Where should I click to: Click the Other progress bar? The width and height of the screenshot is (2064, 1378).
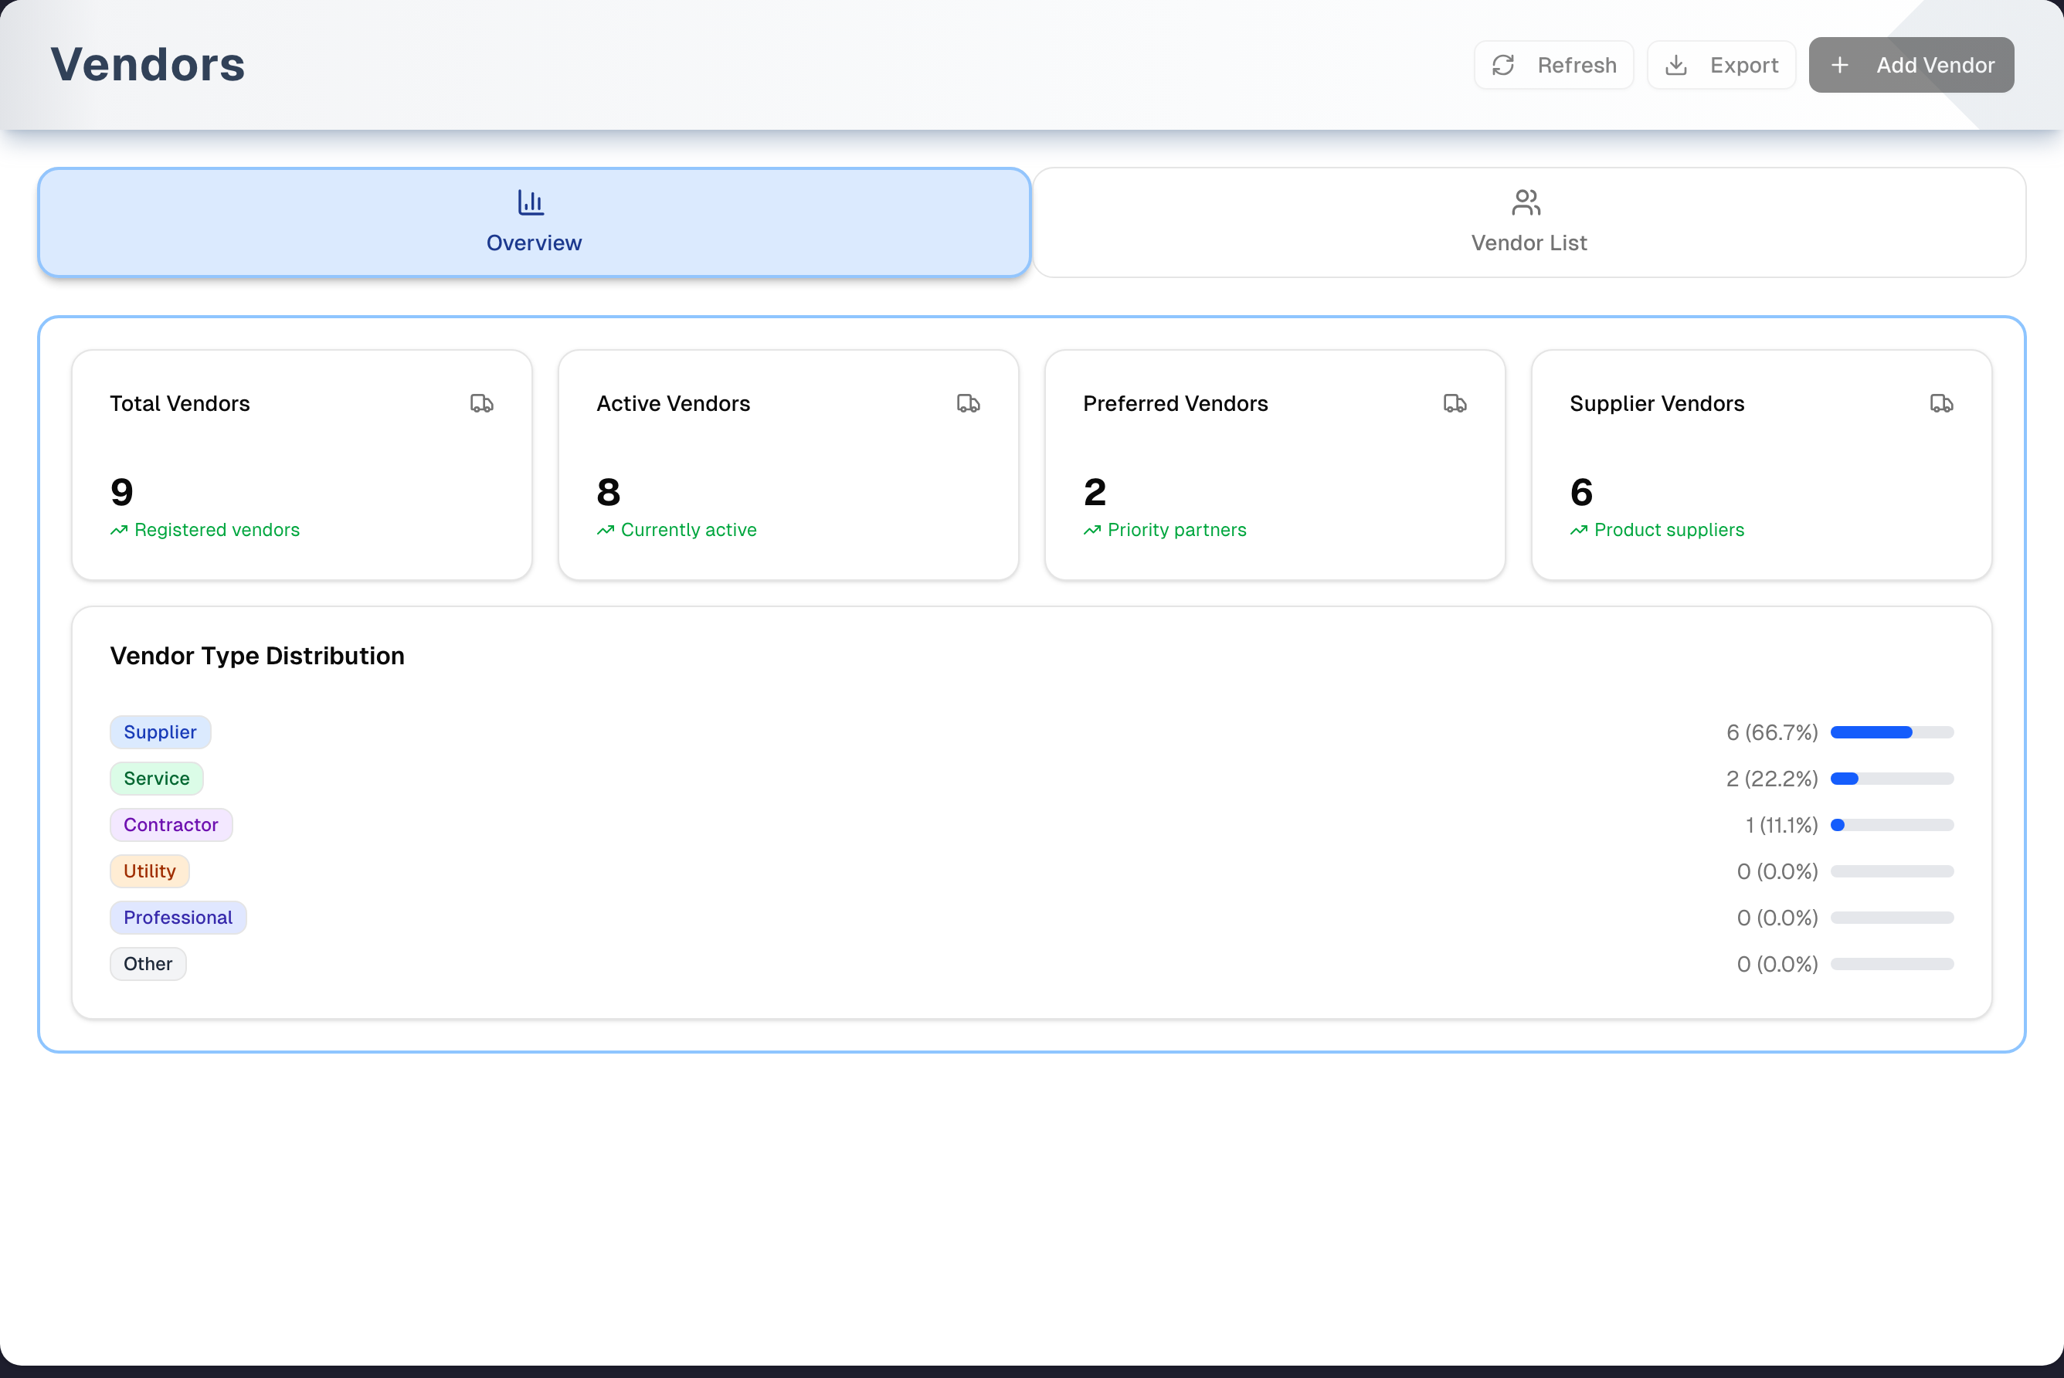click(x=1892, y=964)
